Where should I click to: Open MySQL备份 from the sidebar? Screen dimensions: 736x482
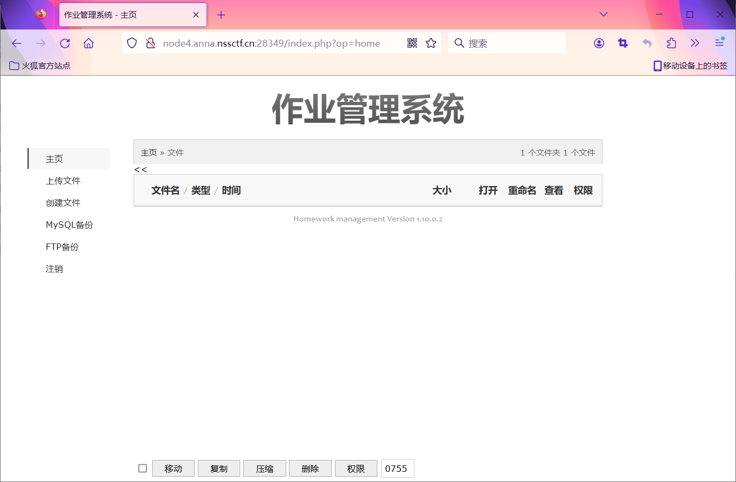[x=69, y=225]
